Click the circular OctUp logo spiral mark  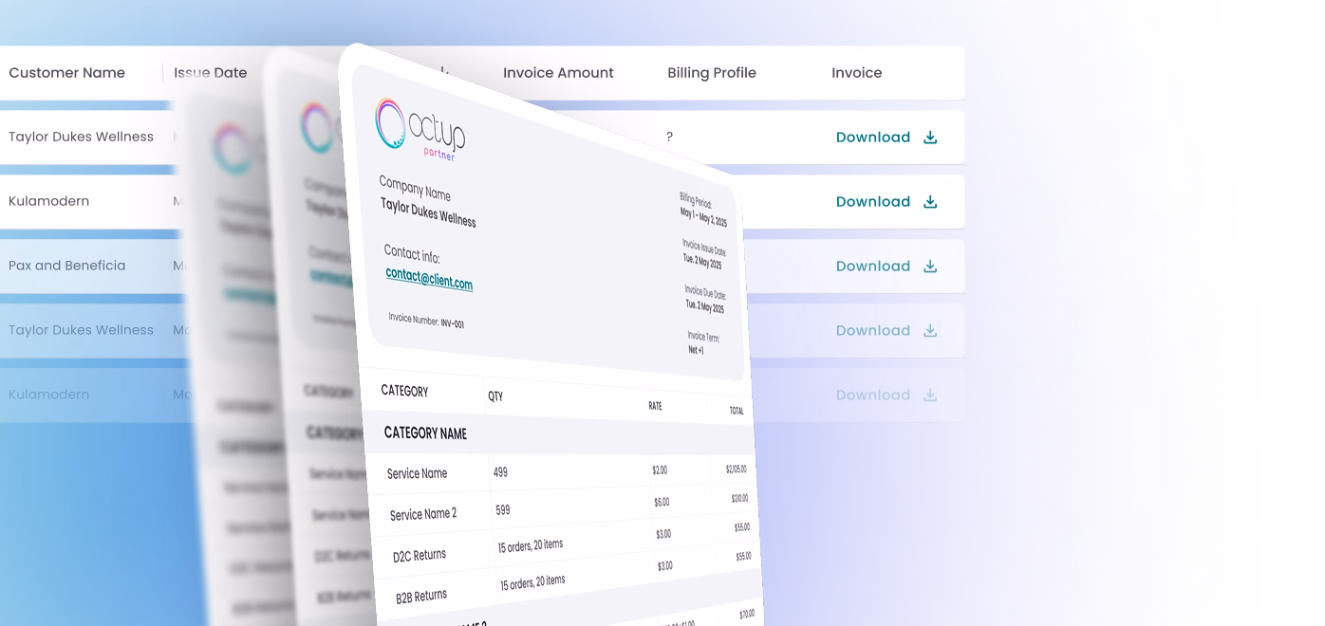coord(390,125)
